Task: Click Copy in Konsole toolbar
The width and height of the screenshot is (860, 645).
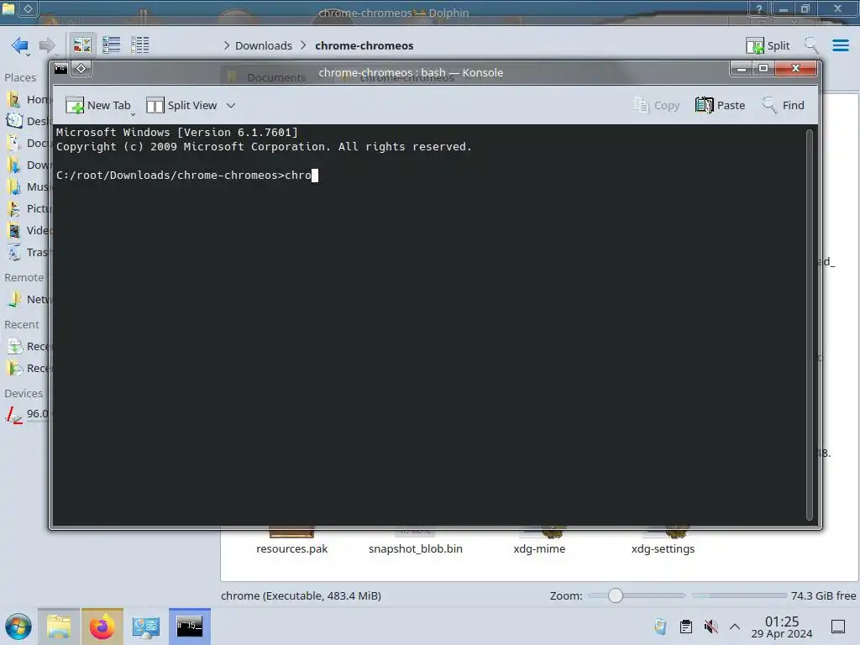Action: click(656, 105)
